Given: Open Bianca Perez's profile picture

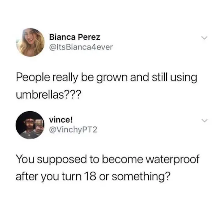Looking at the screenshot, I should 30,42.
